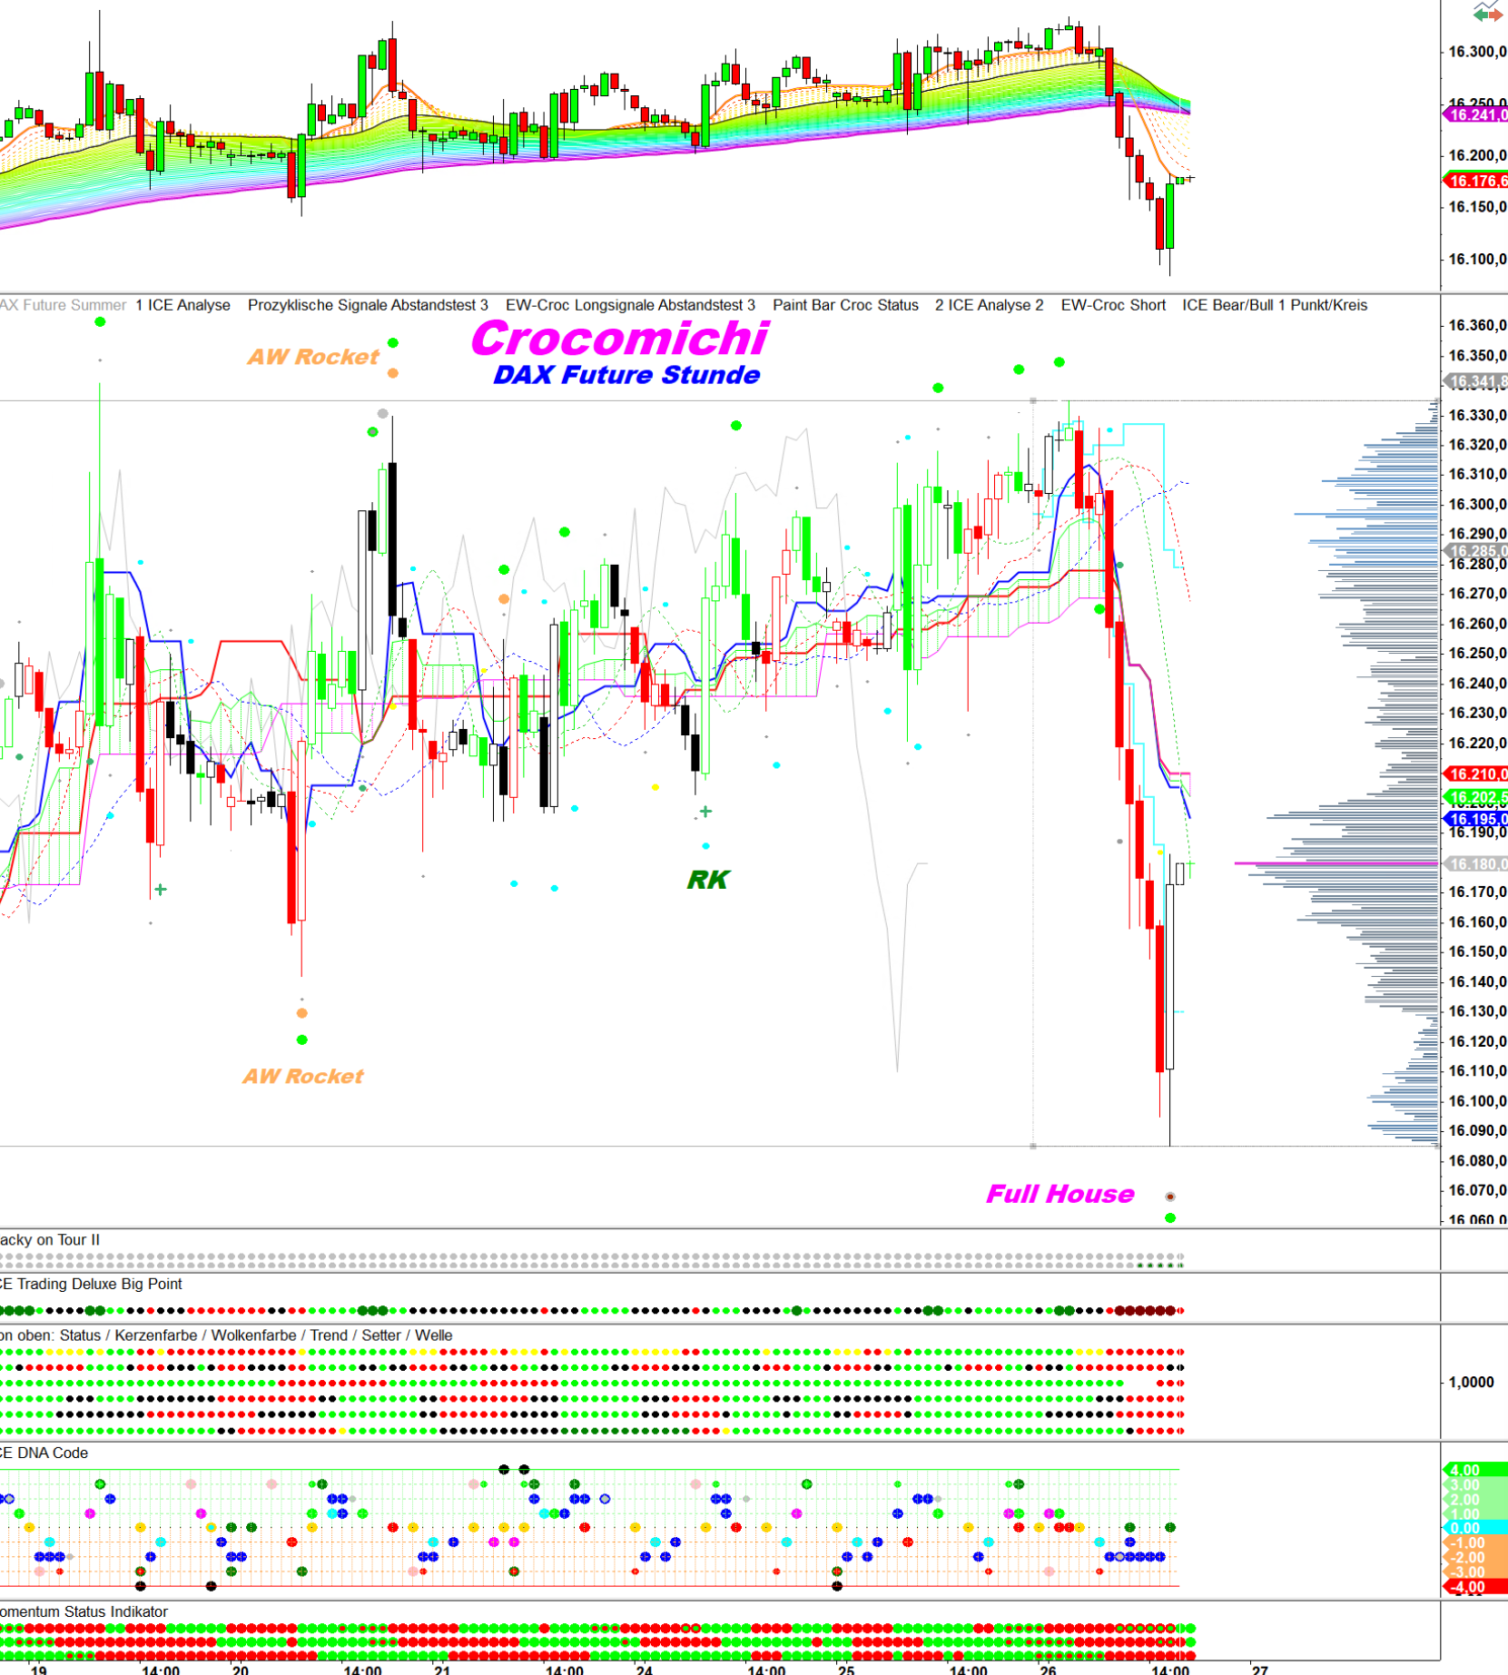1508x1675 pixels.
Task: Click the green-red arrows chart icon
Action: point(1487,13)
